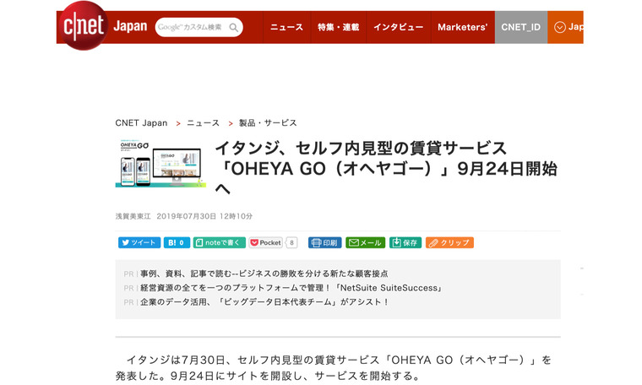Click the Google custom search field
Image resolution: width=642 pixels, height=385 pixels.
[191, 28]
